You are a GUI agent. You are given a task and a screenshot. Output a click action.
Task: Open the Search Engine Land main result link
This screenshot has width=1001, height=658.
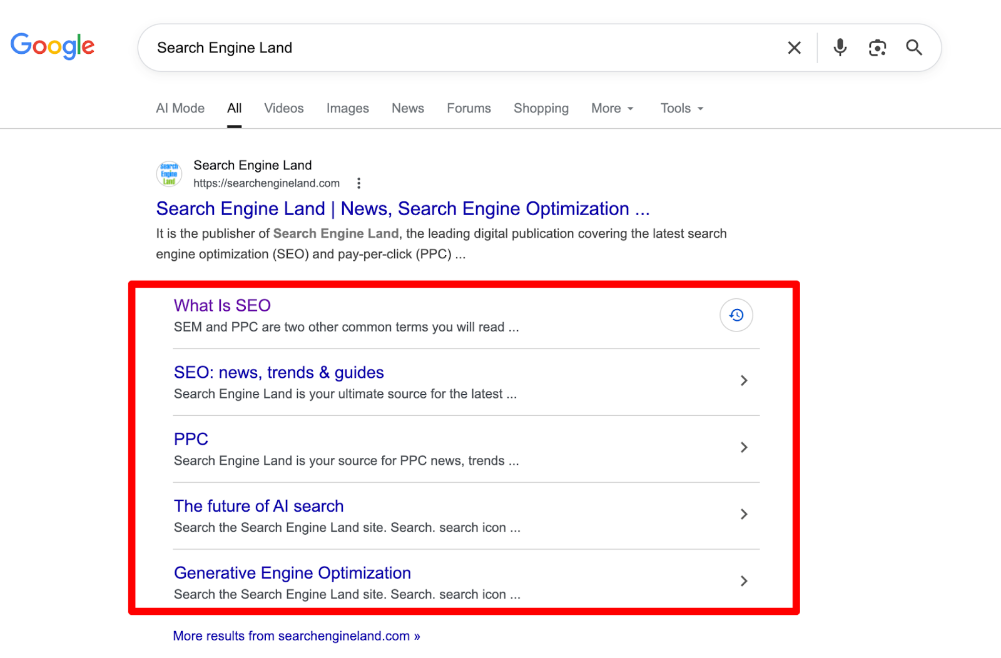[403, 208]
